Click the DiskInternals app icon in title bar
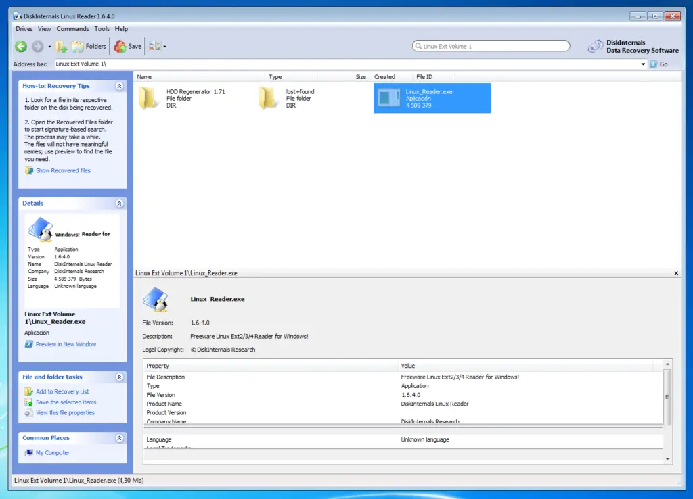 pyautogui.click(x=17, y=16)
